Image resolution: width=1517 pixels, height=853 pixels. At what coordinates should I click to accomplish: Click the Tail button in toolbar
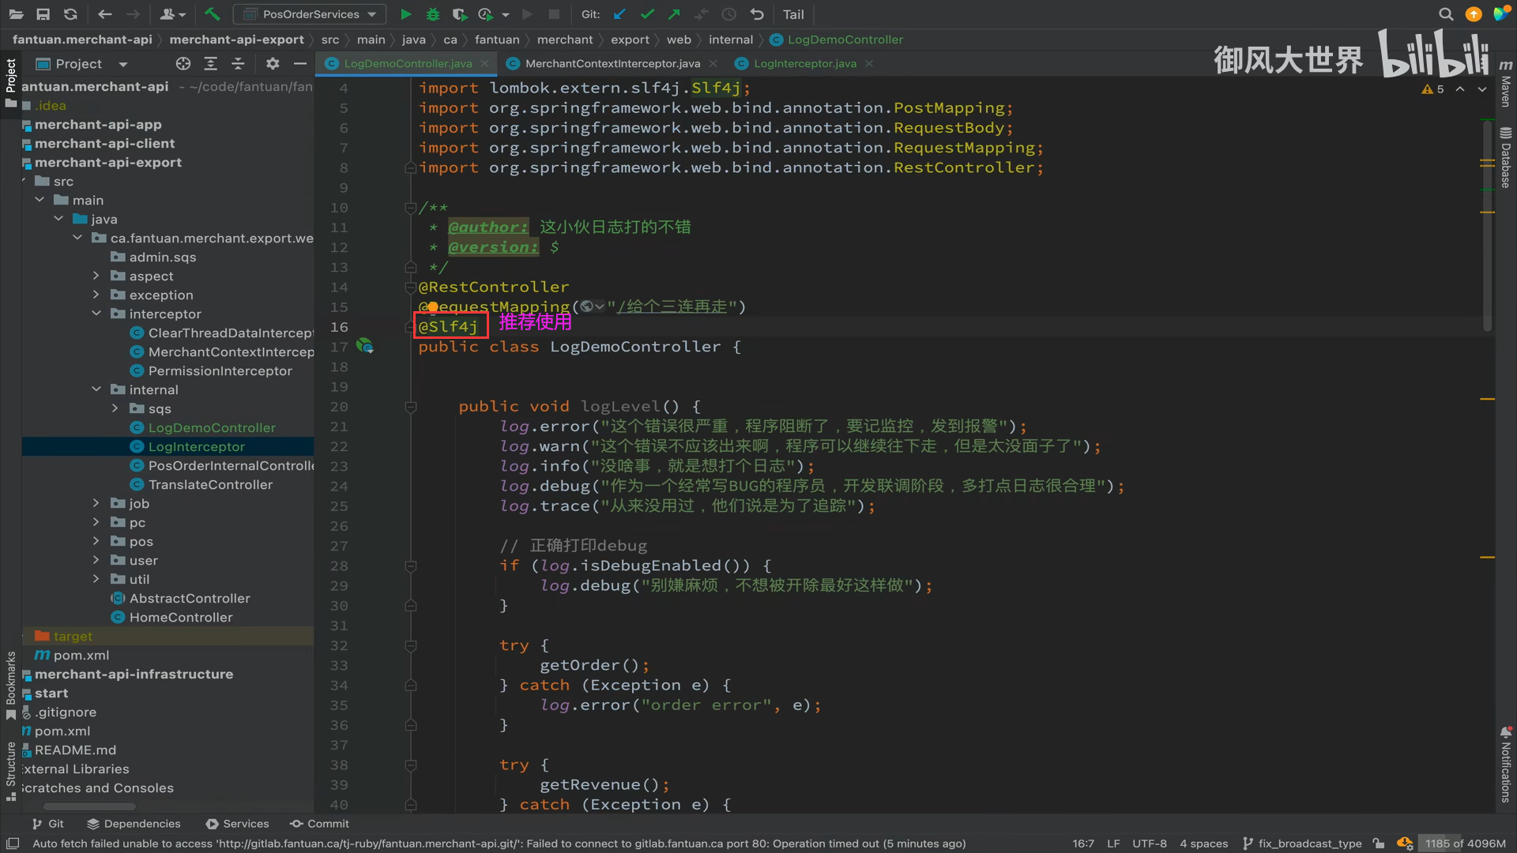tap(793, 14)
